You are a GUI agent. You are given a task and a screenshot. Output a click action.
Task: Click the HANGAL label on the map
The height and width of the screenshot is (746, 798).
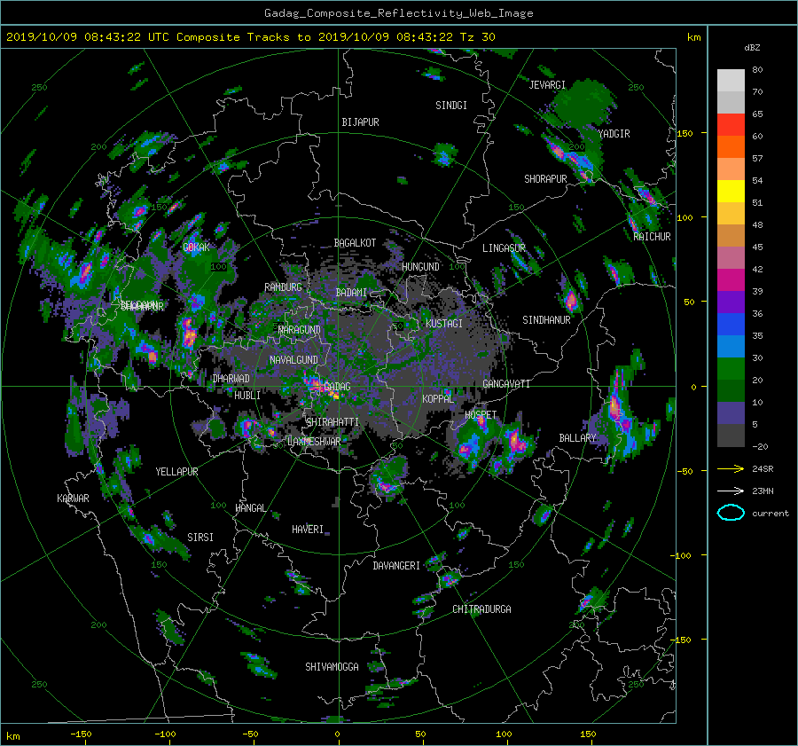[251, 508]
